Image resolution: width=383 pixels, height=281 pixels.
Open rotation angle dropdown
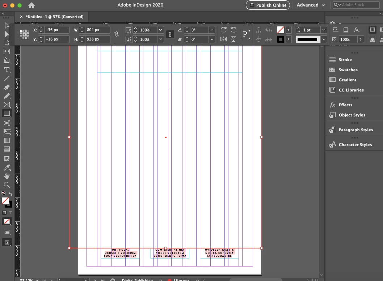point(212,30)
